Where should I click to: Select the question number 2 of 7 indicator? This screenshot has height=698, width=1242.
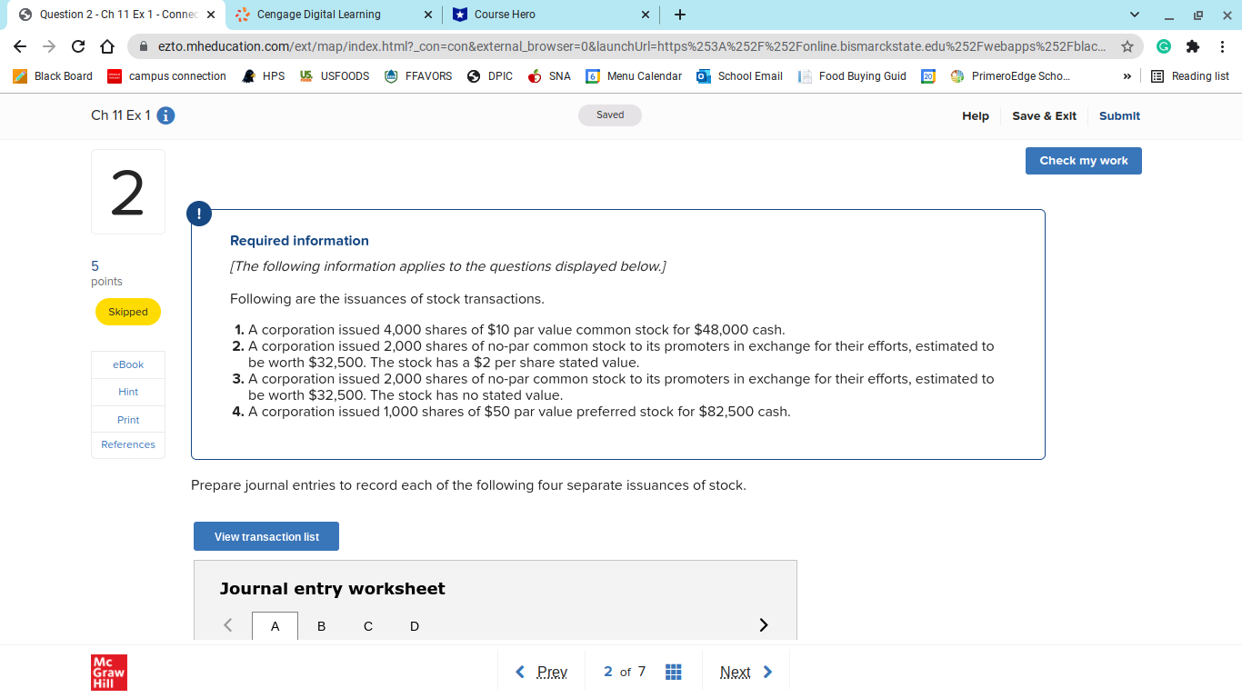pyautogui.click(x=625, y=672)
